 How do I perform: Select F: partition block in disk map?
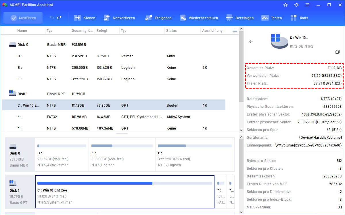(195, 154)
